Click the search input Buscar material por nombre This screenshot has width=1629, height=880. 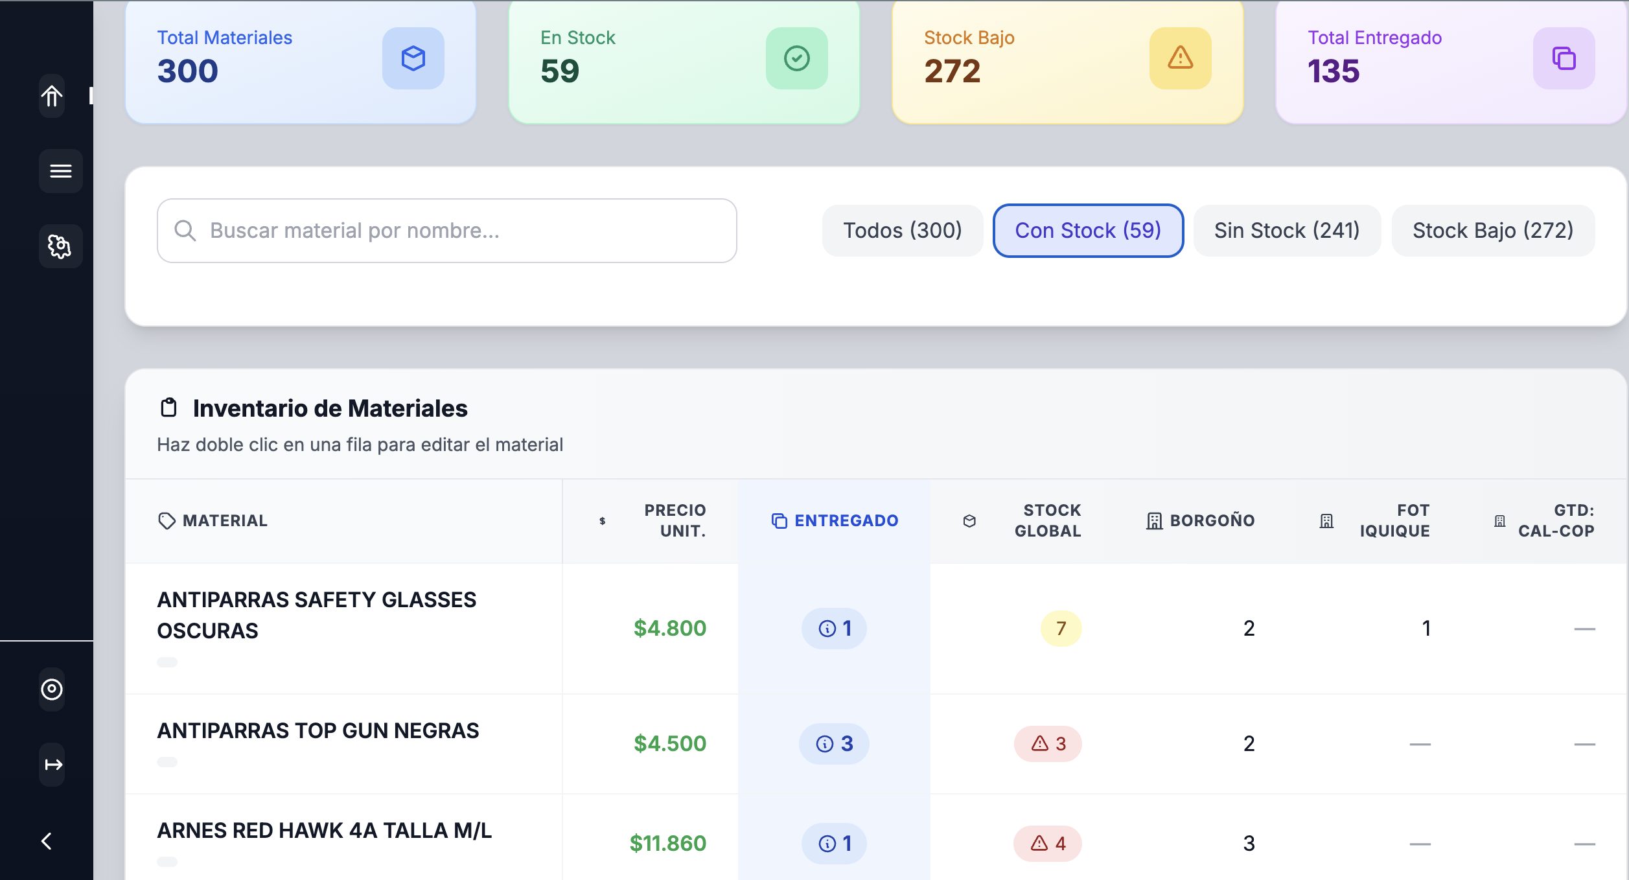(x=447, y=230)
